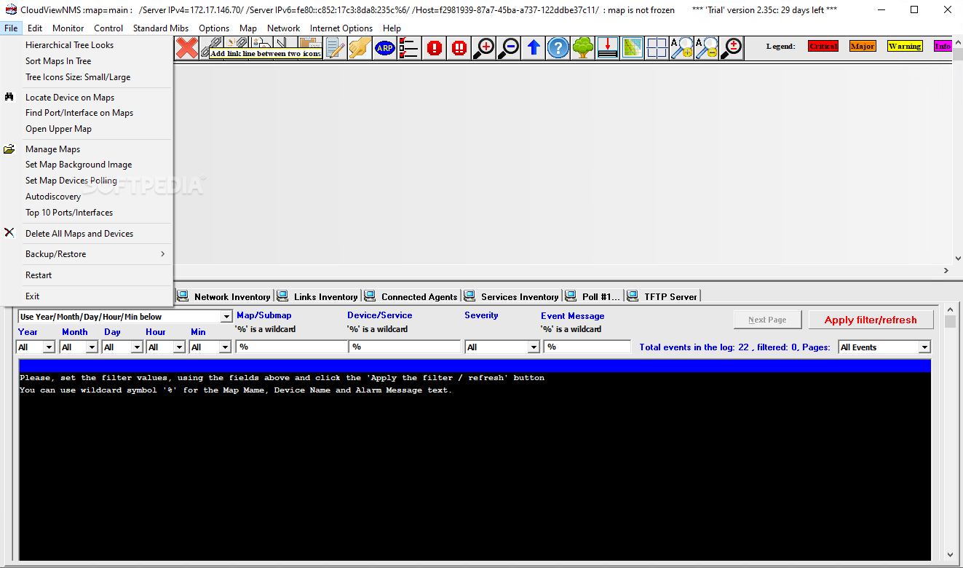
Task: Click the Map/Submap wildcard input field
Action: tap(292, 347)
